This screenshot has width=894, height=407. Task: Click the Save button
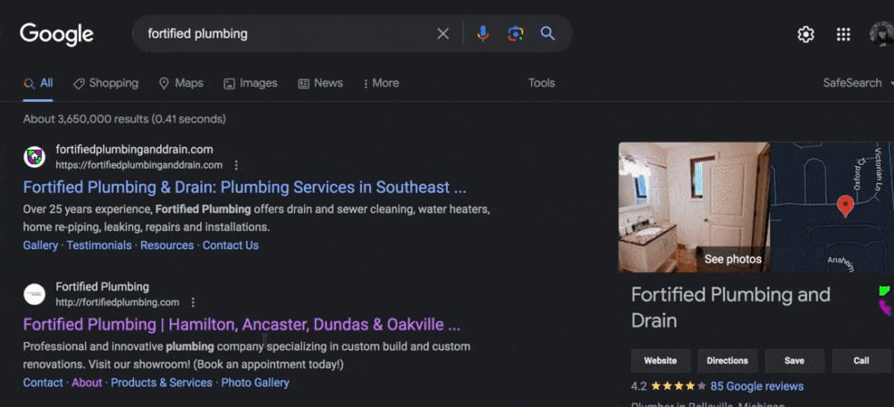click(794, 361)
